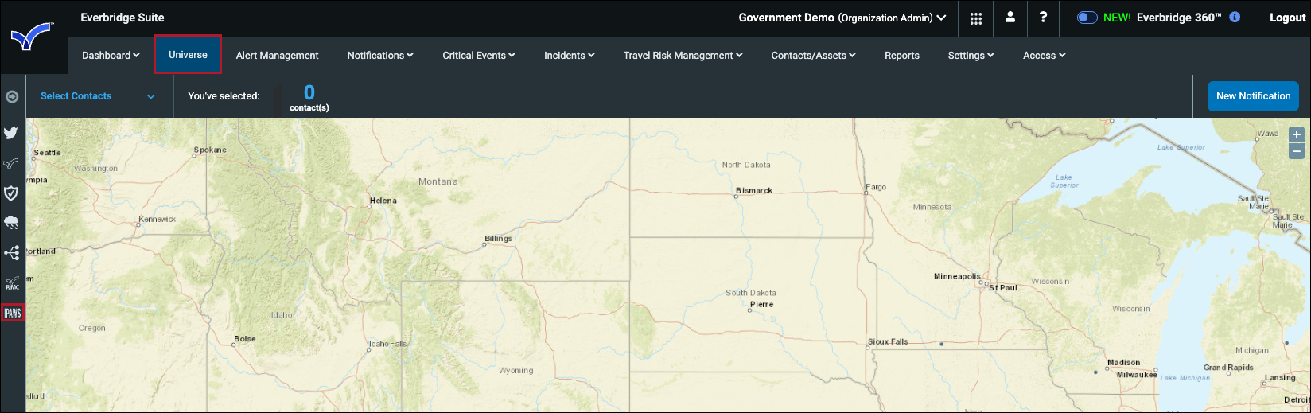
Task: Open the share nodes sidebar icon
Action: 11,253
